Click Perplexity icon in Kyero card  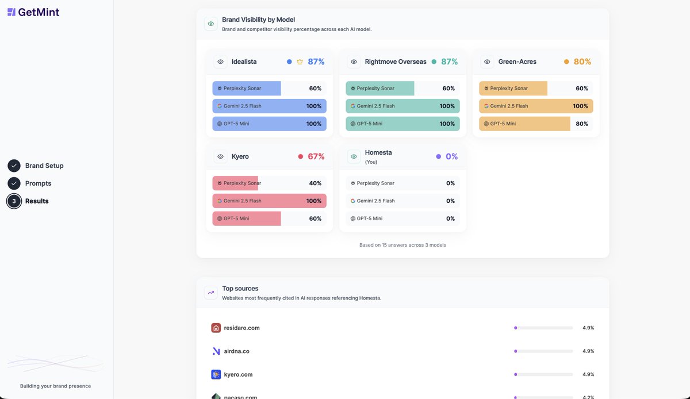[x=220, y=183]
